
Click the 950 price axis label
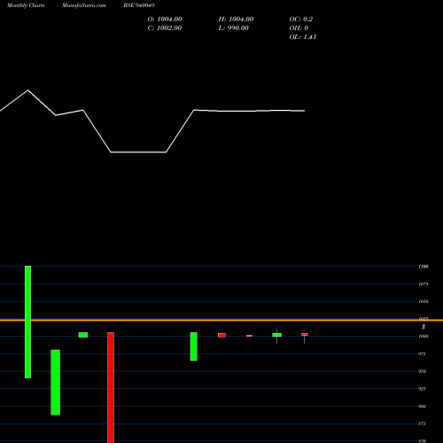[423, 371]
